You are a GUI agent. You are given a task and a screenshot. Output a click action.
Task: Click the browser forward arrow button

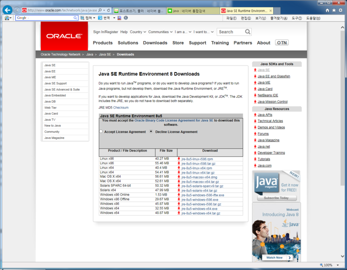click(x=17, y=10)
